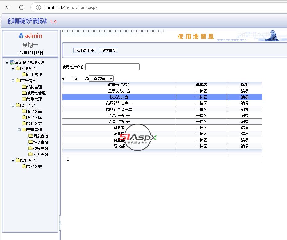Click the folder icon next to 维修查询
This screenshot has width=287, height=240.
pyautogui.click(x=30, y=142)
